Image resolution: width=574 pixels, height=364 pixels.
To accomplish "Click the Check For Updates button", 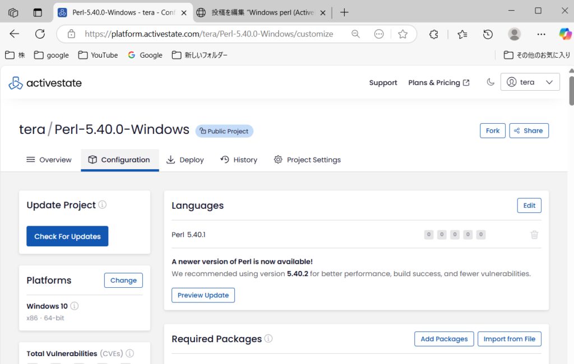I will 67,236.
